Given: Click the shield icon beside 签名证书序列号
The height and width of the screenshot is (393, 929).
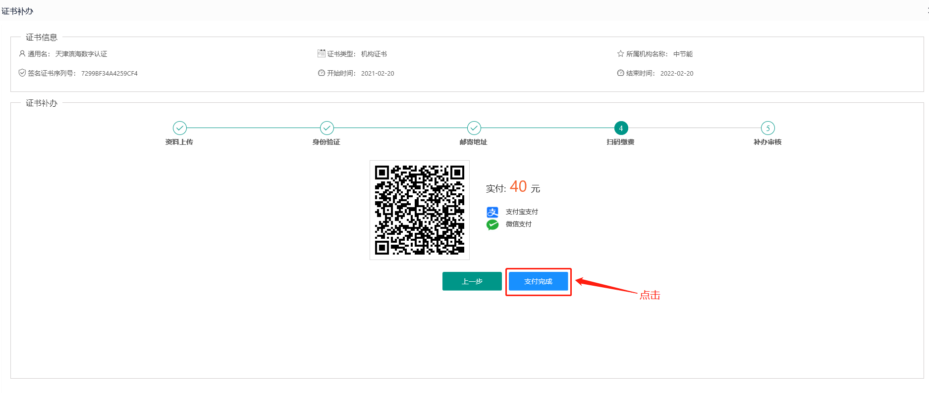Looking at the screenshot, I should click(22, 73).
